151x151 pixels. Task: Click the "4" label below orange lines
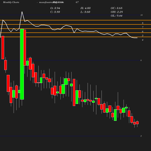pos(143,40)
